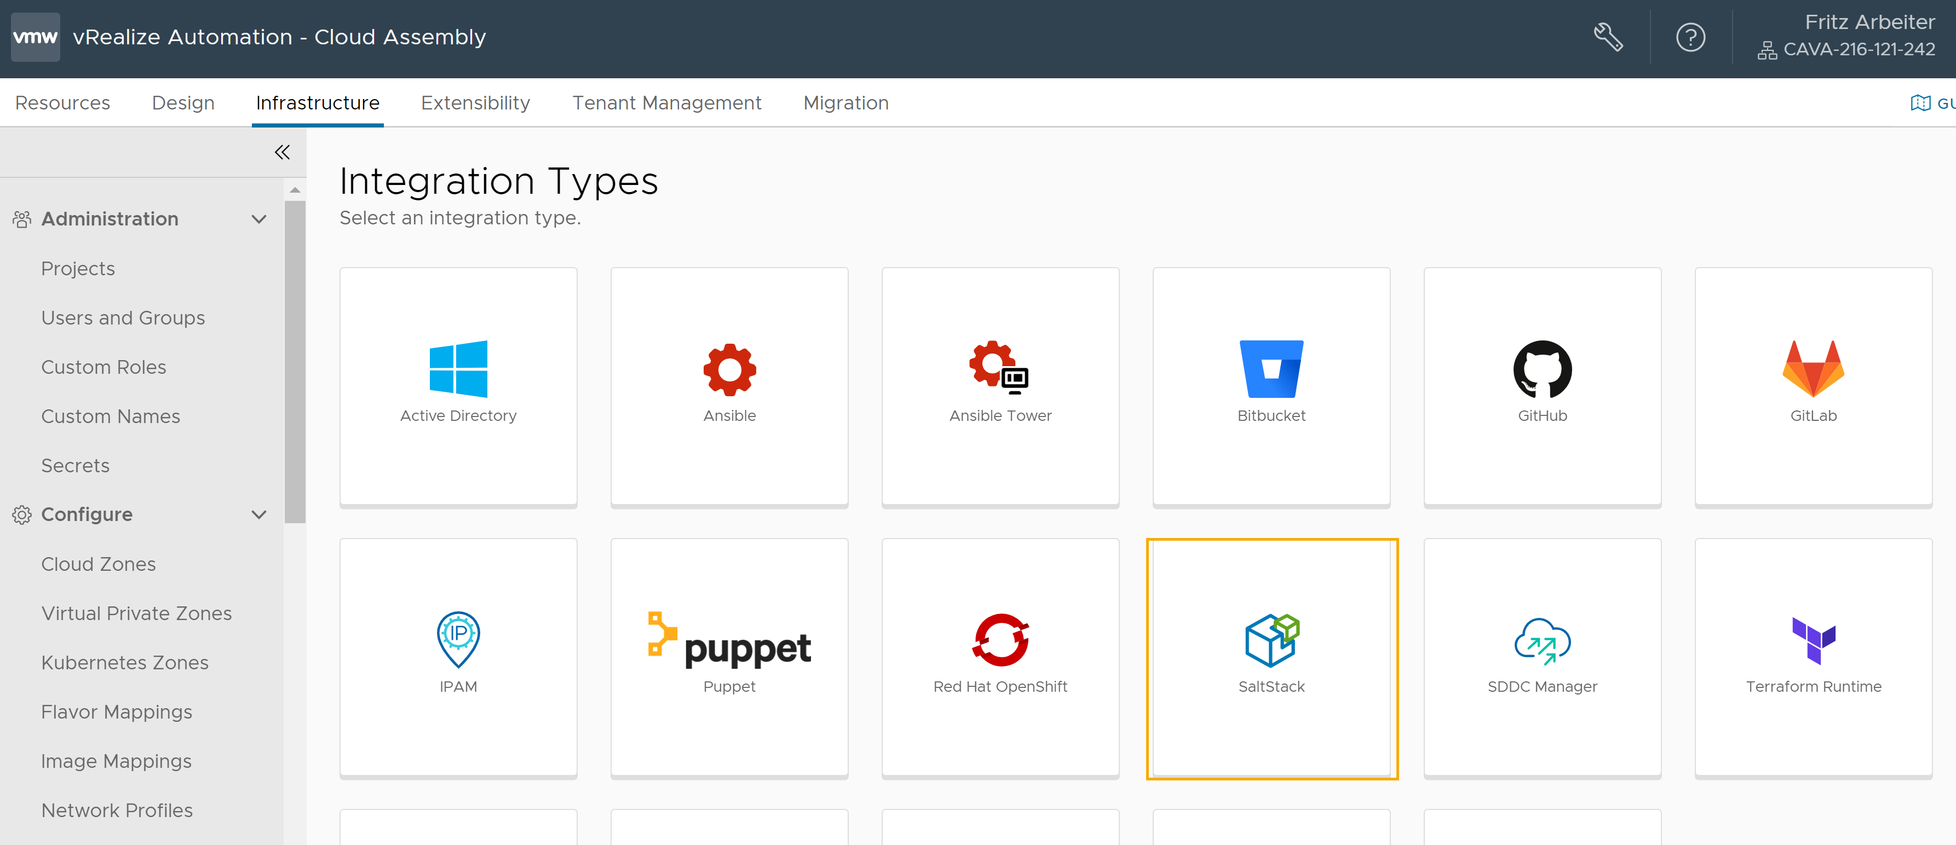Open the wrench settings icon in header
Image resolution: width=1956 pixels, height=845 pixels.
click(x=1608, y=37)
